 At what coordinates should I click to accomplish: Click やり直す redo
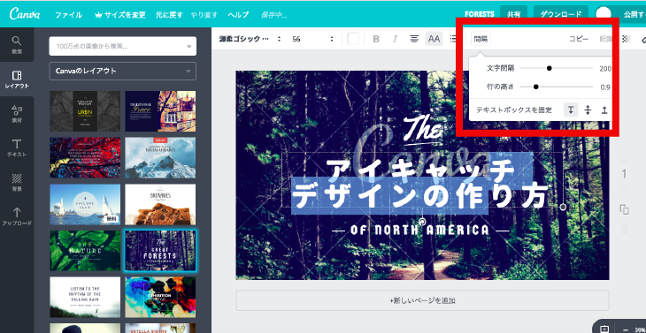[x=204, y=15]
